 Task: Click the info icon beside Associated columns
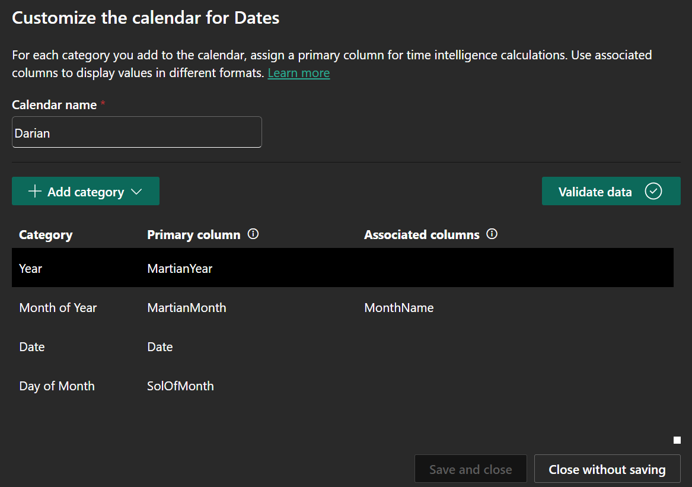492,234
